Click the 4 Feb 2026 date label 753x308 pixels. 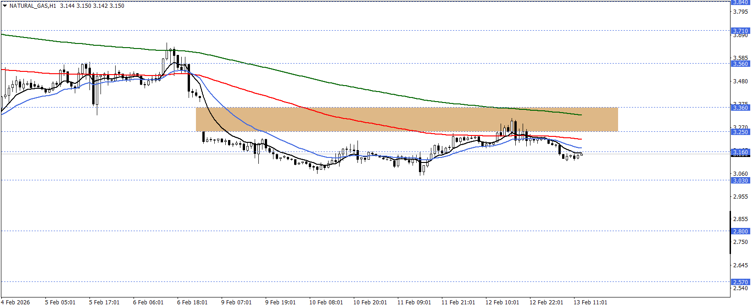click(x=16, y=303)
